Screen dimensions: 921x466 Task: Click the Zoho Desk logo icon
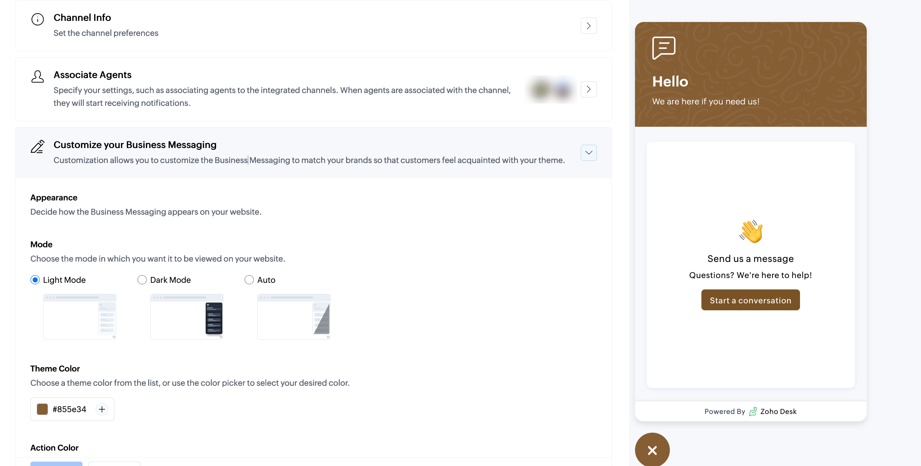753,411
